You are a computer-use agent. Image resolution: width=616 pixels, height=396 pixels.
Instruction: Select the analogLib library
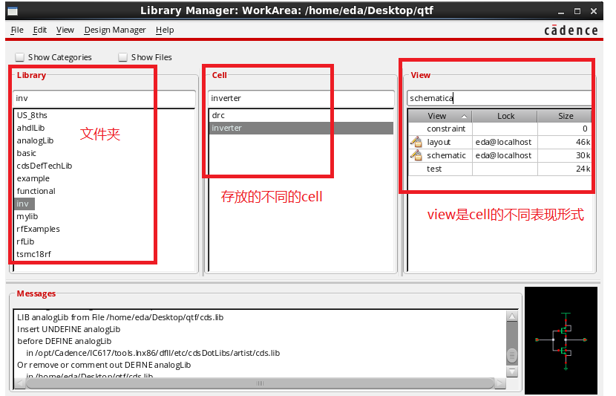tap(35, 140)
